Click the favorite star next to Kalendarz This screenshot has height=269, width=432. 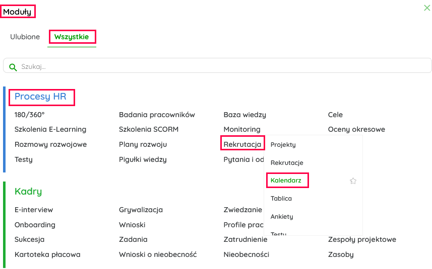pyautogui.click(x=353, y=181)
